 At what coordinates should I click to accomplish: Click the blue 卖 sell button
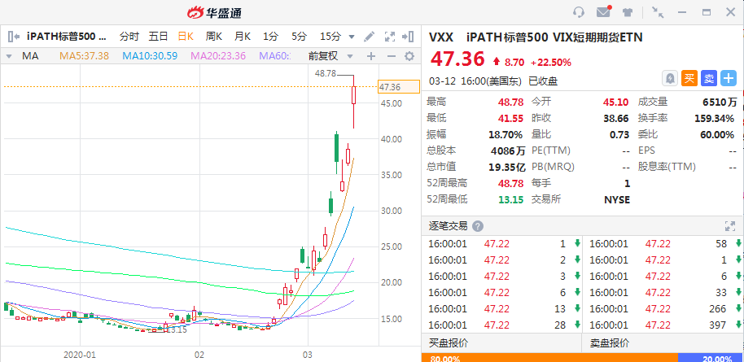(709, 78)
